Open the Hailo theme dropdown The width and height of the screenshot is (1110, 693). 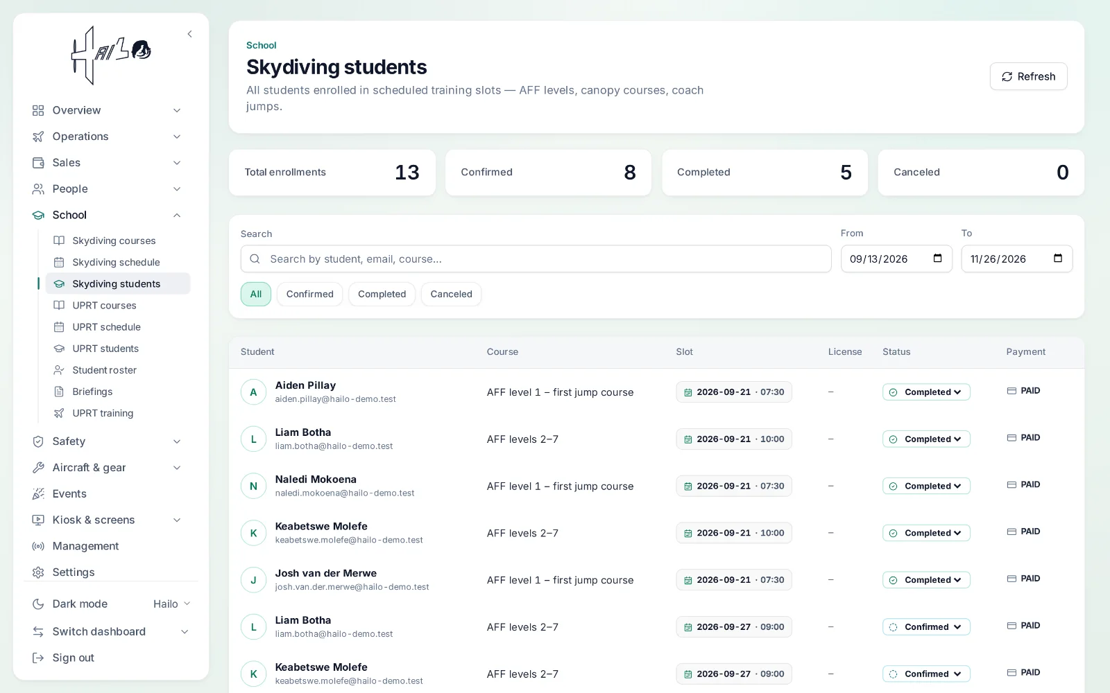pyautogui.click(x=171, y=604)
